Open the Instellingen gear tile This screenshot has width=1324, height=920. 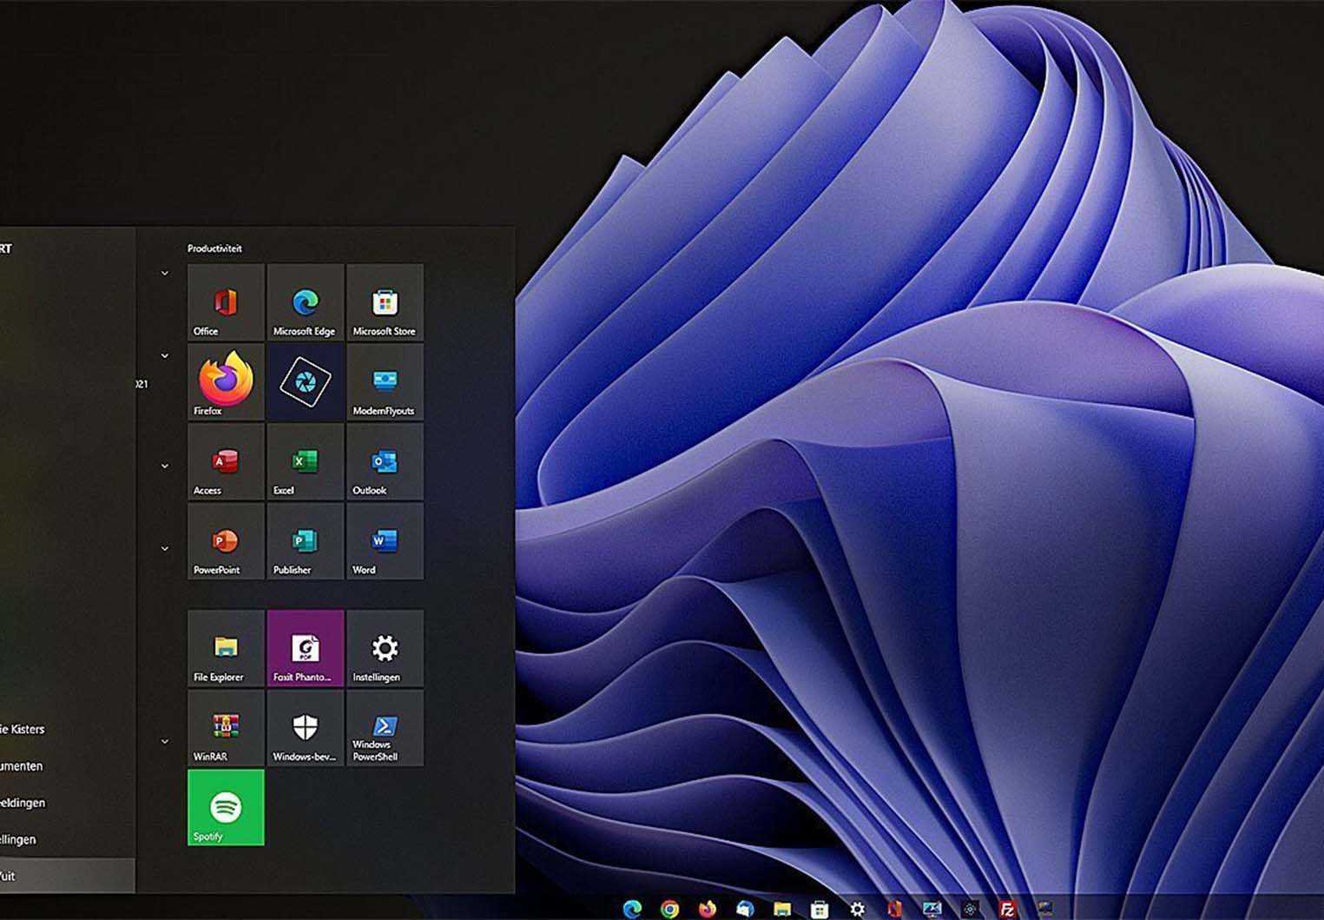[x=385, y=648]
